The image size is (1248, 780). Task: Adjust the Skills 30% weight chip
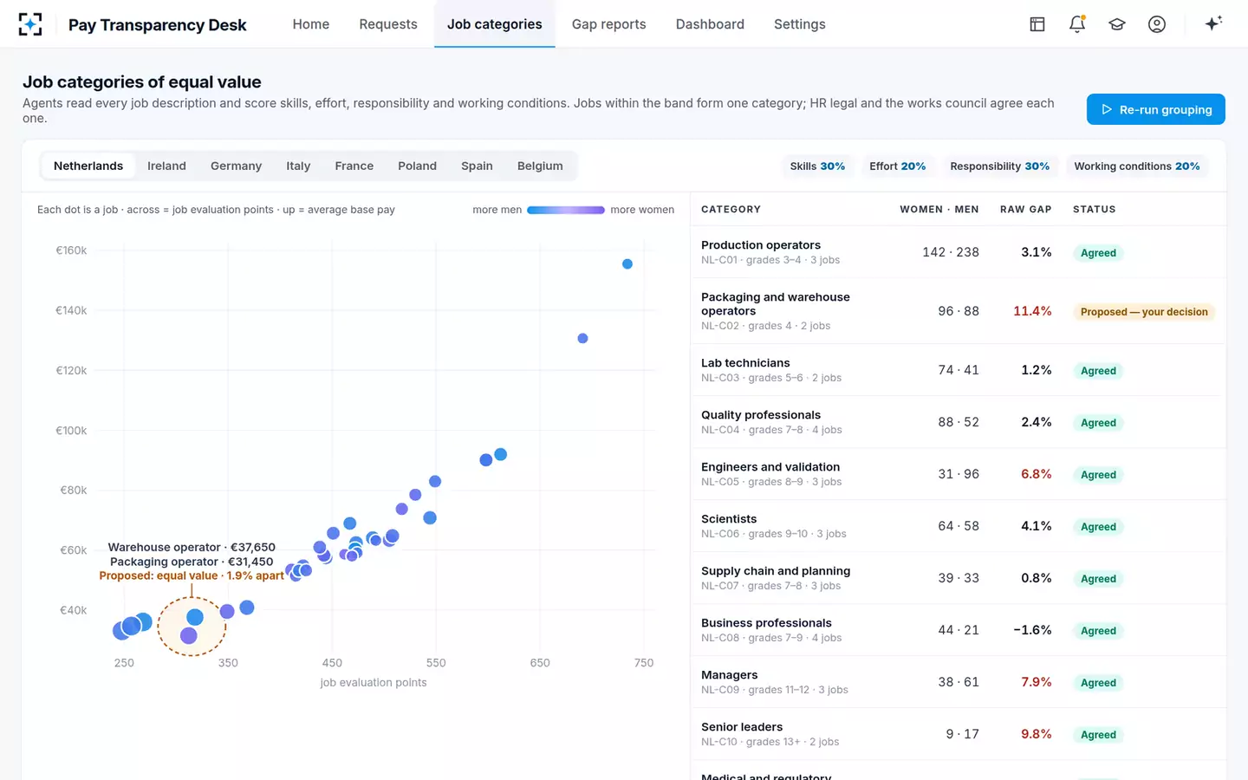pos(817,166)
